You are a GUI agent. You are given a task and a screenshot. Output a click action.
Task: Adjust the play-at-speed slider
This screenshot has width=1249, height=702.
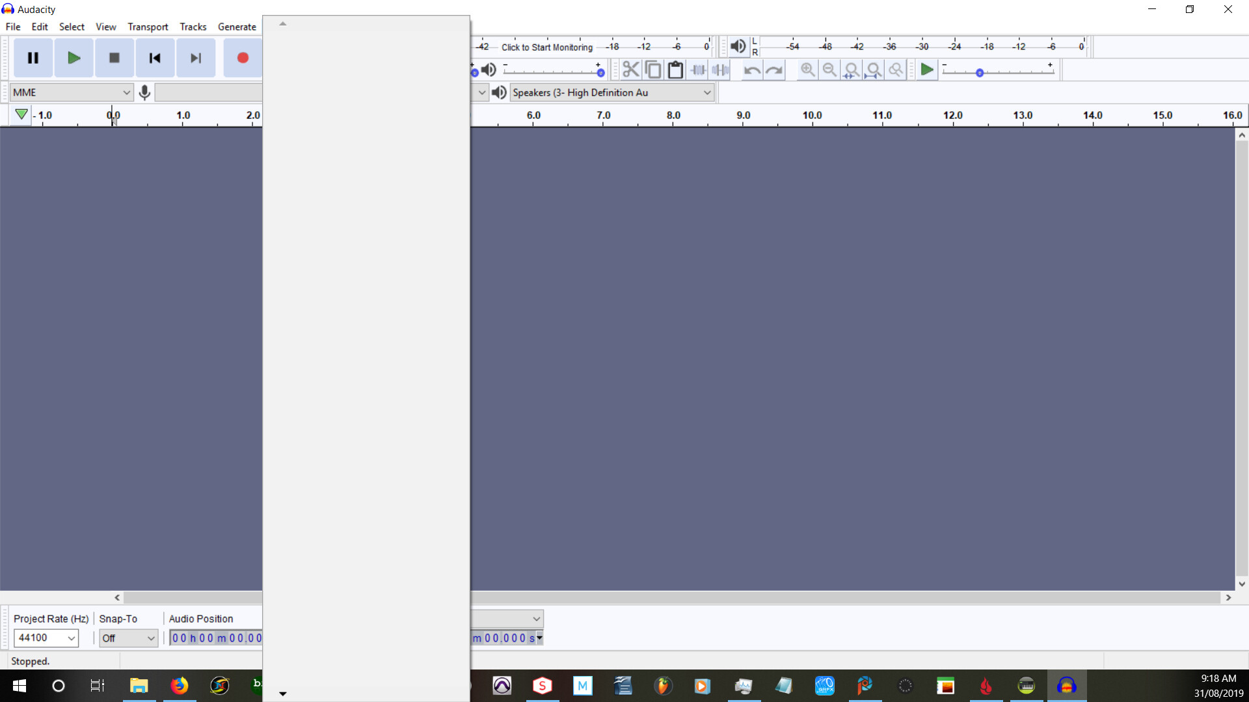998,70
